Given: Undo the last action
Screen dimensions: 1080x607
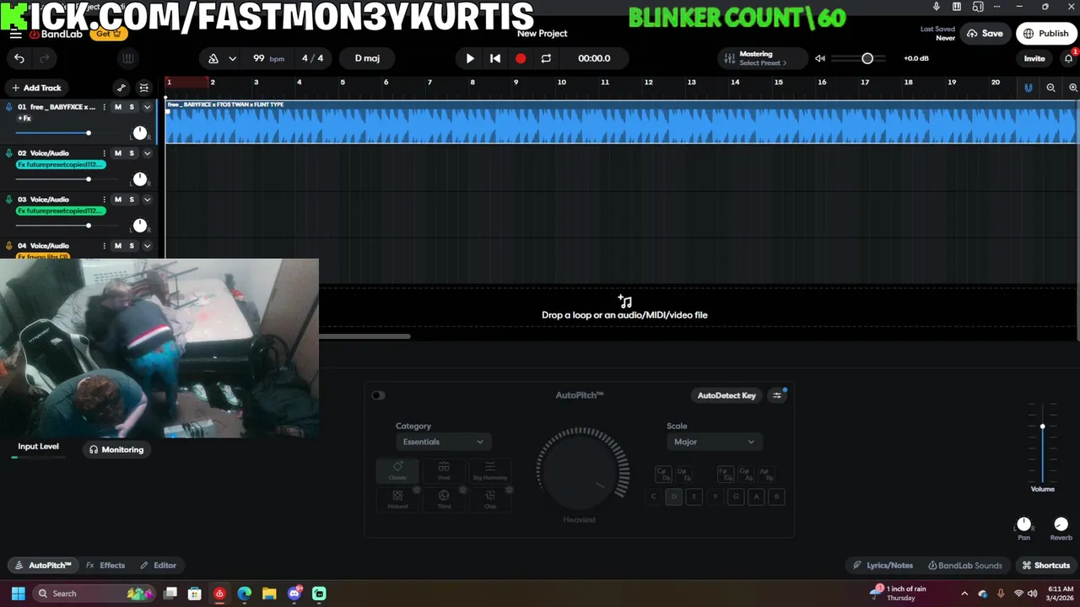Looking at the screenshot, I should pos(19,58).
